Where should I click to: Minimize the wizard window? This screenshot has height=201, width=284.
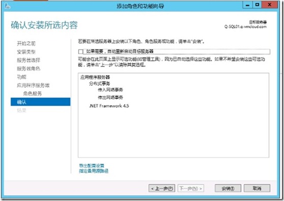pos(247,5)
